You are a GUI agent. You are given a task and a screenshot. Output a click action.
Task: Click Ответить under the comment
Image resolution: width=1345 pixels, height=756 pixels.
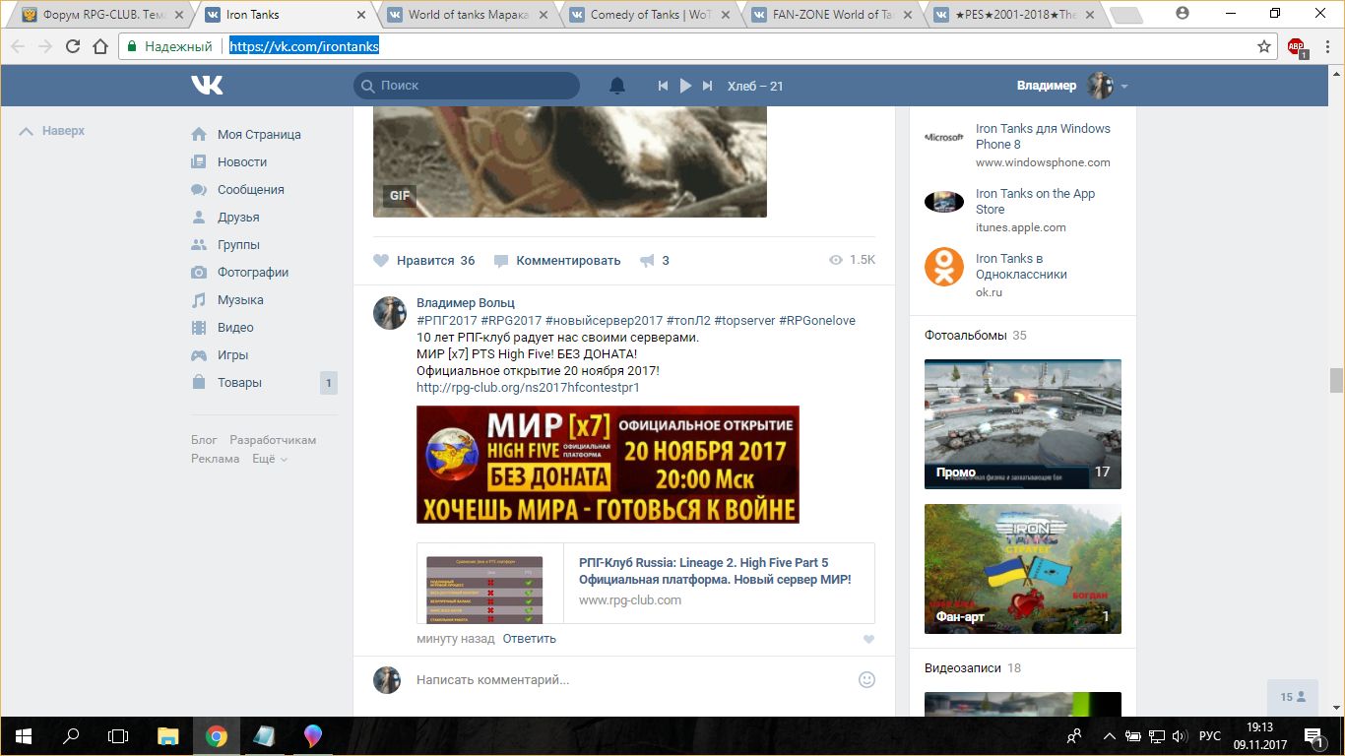pos(530,639)
